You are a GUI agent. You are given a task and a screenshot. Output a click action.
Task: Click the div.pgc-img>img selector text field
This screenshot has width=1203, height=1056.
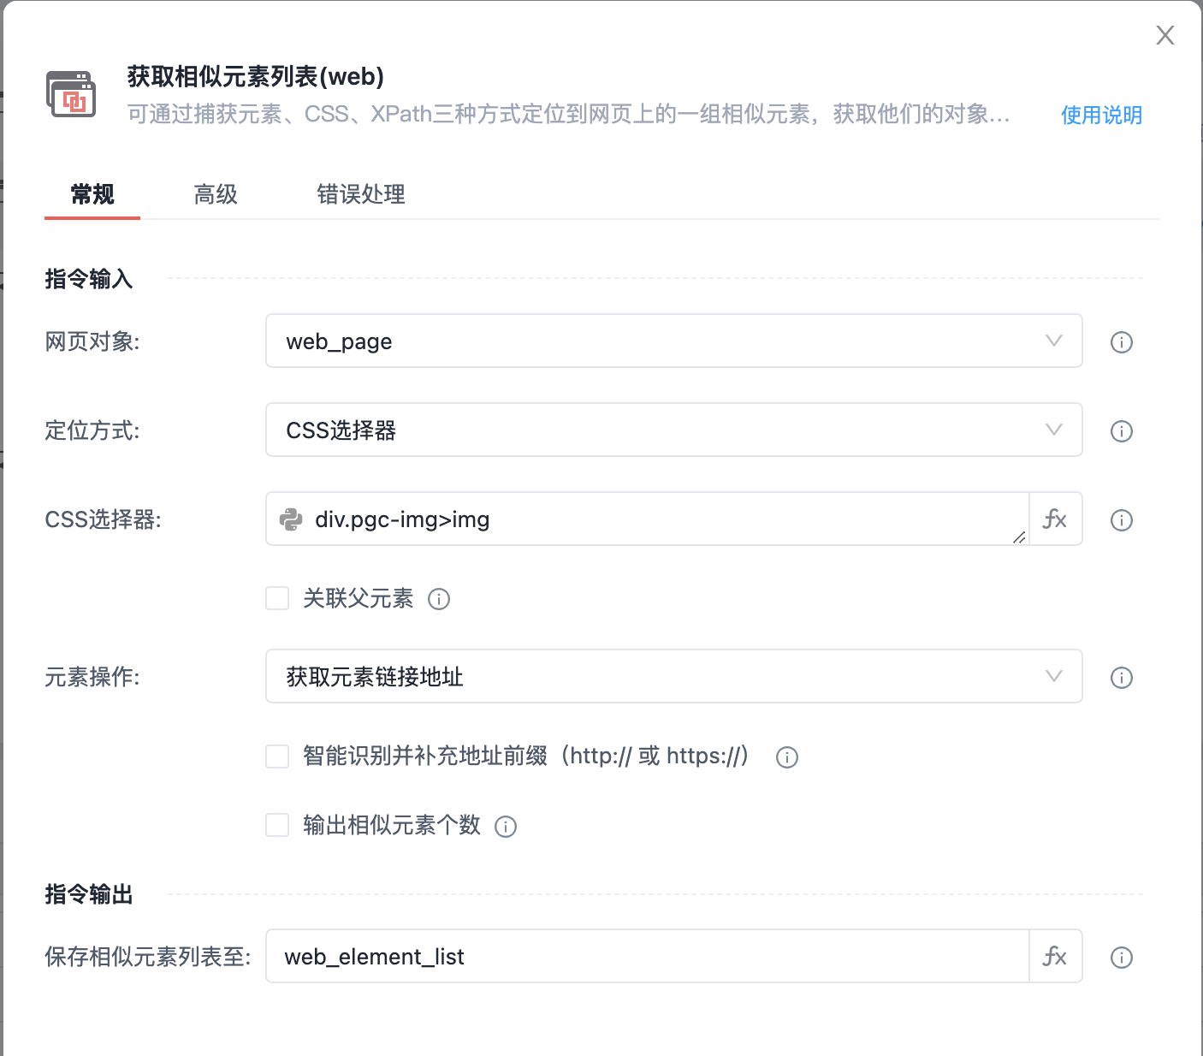pyautogui.click(x=659, y=519)
